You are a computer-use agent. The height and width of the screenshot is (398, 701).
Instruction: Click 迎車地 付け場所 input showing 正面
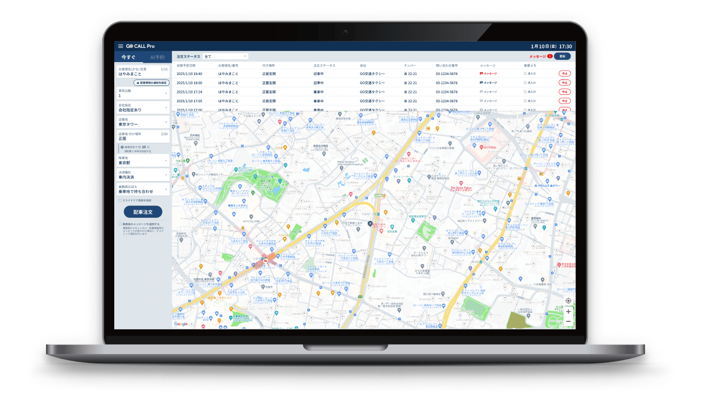coord(143,136)
